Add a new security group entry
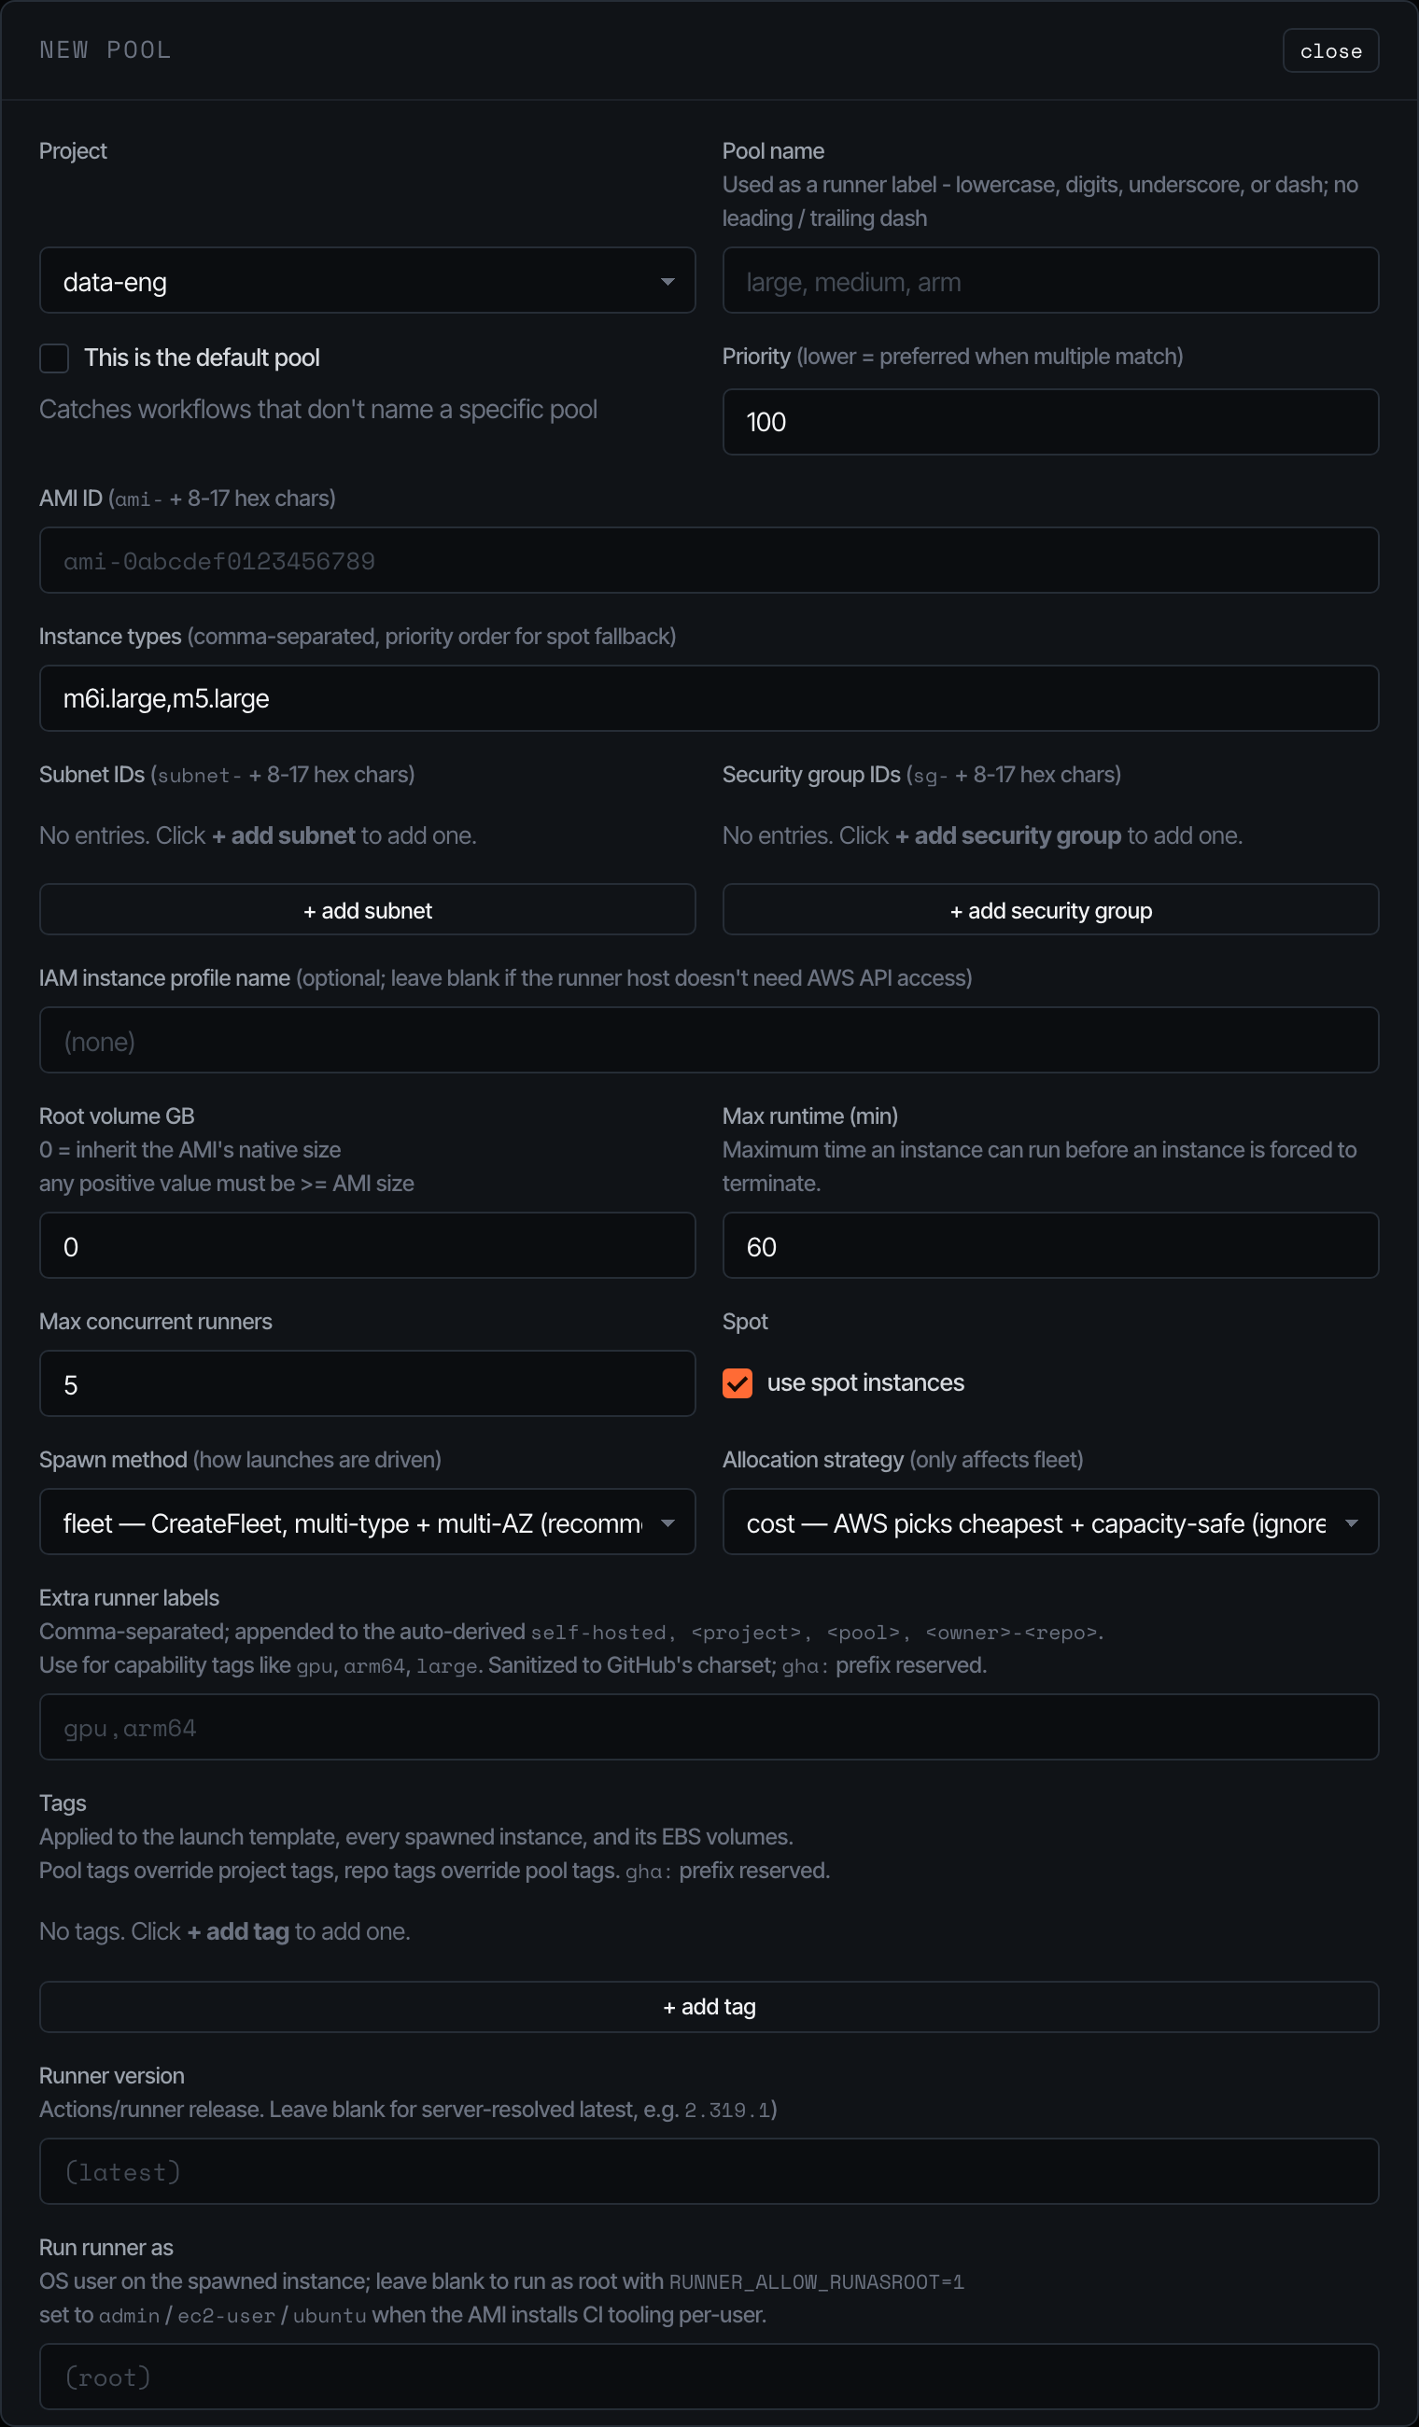 pyautogui.click(x=1050, y=909)
